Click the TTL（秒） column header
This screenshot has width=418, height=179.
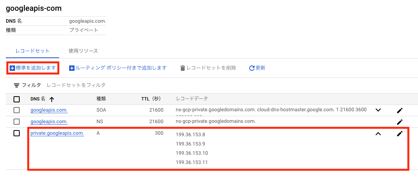tap(151, 99)
